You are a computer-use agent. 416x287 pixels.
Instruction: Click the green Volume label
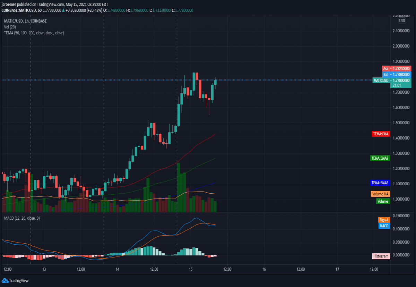[383, 201]
